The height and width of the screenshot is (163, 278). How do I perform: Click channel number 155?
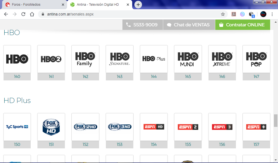point(188,144)
